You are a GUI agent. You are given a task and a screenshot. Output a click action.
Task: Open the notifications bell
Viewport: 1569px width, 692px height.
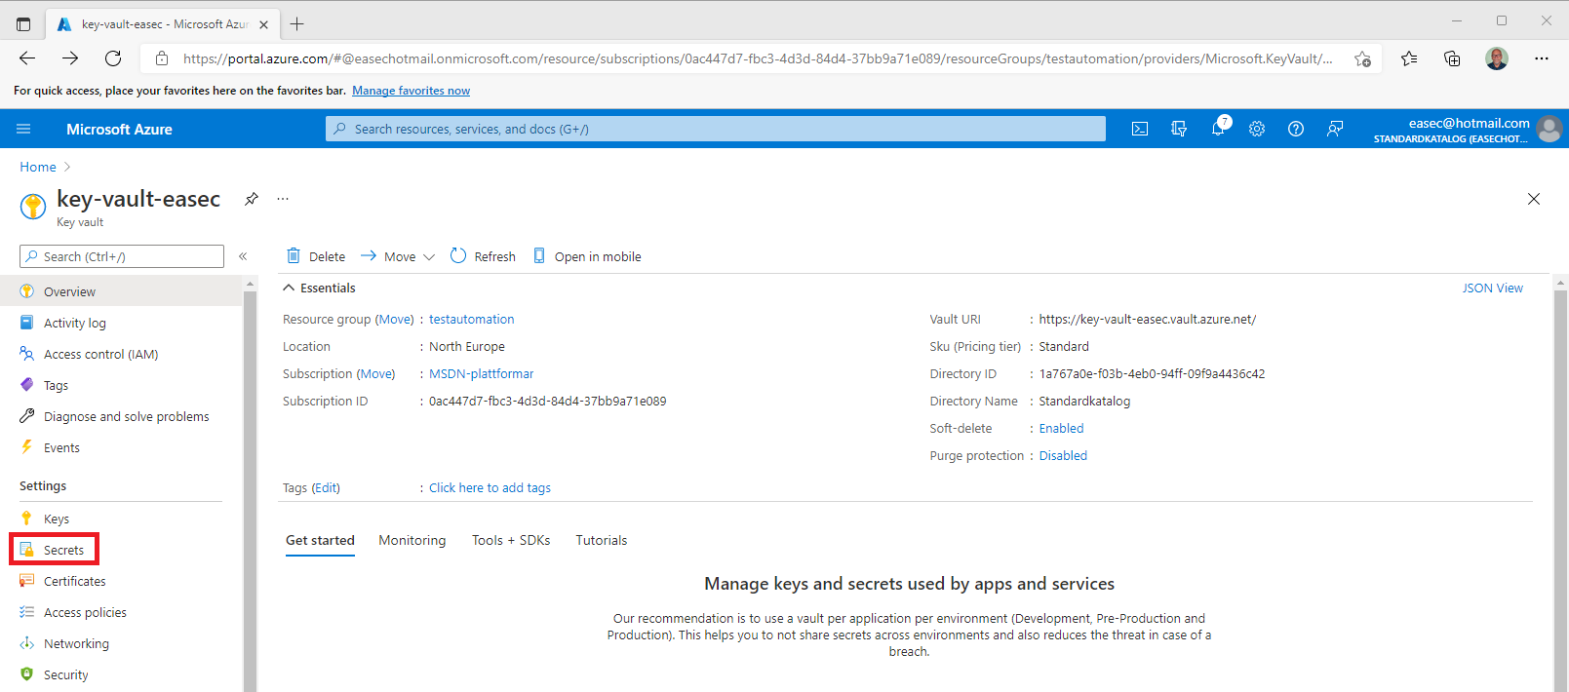point(1218,129)
